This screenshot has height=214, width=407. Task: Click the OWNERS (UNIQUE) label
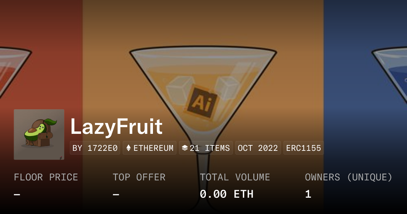point(349,177)
